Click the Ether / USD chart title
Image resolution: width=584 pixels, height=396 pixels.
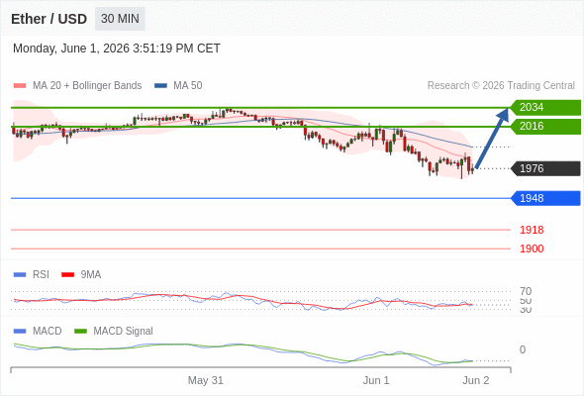pyautogui.click(x=49, y=19)
